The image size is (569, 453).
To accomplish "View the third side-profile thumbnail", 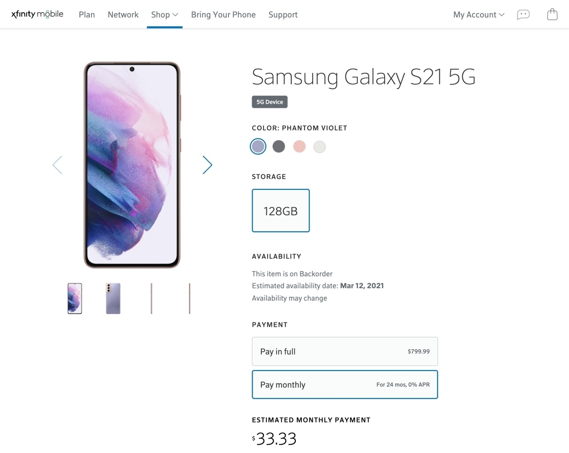I will pyautogui.click(x=151, y=299).
